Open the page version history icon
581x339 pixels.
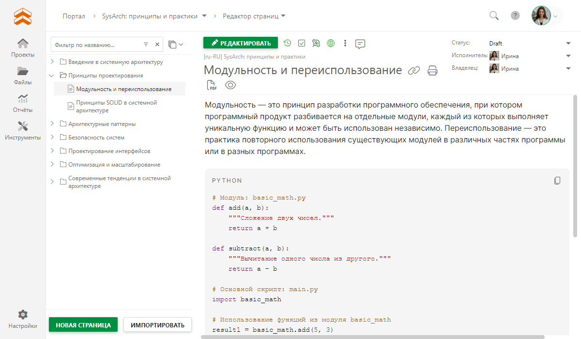coord(288,43)
